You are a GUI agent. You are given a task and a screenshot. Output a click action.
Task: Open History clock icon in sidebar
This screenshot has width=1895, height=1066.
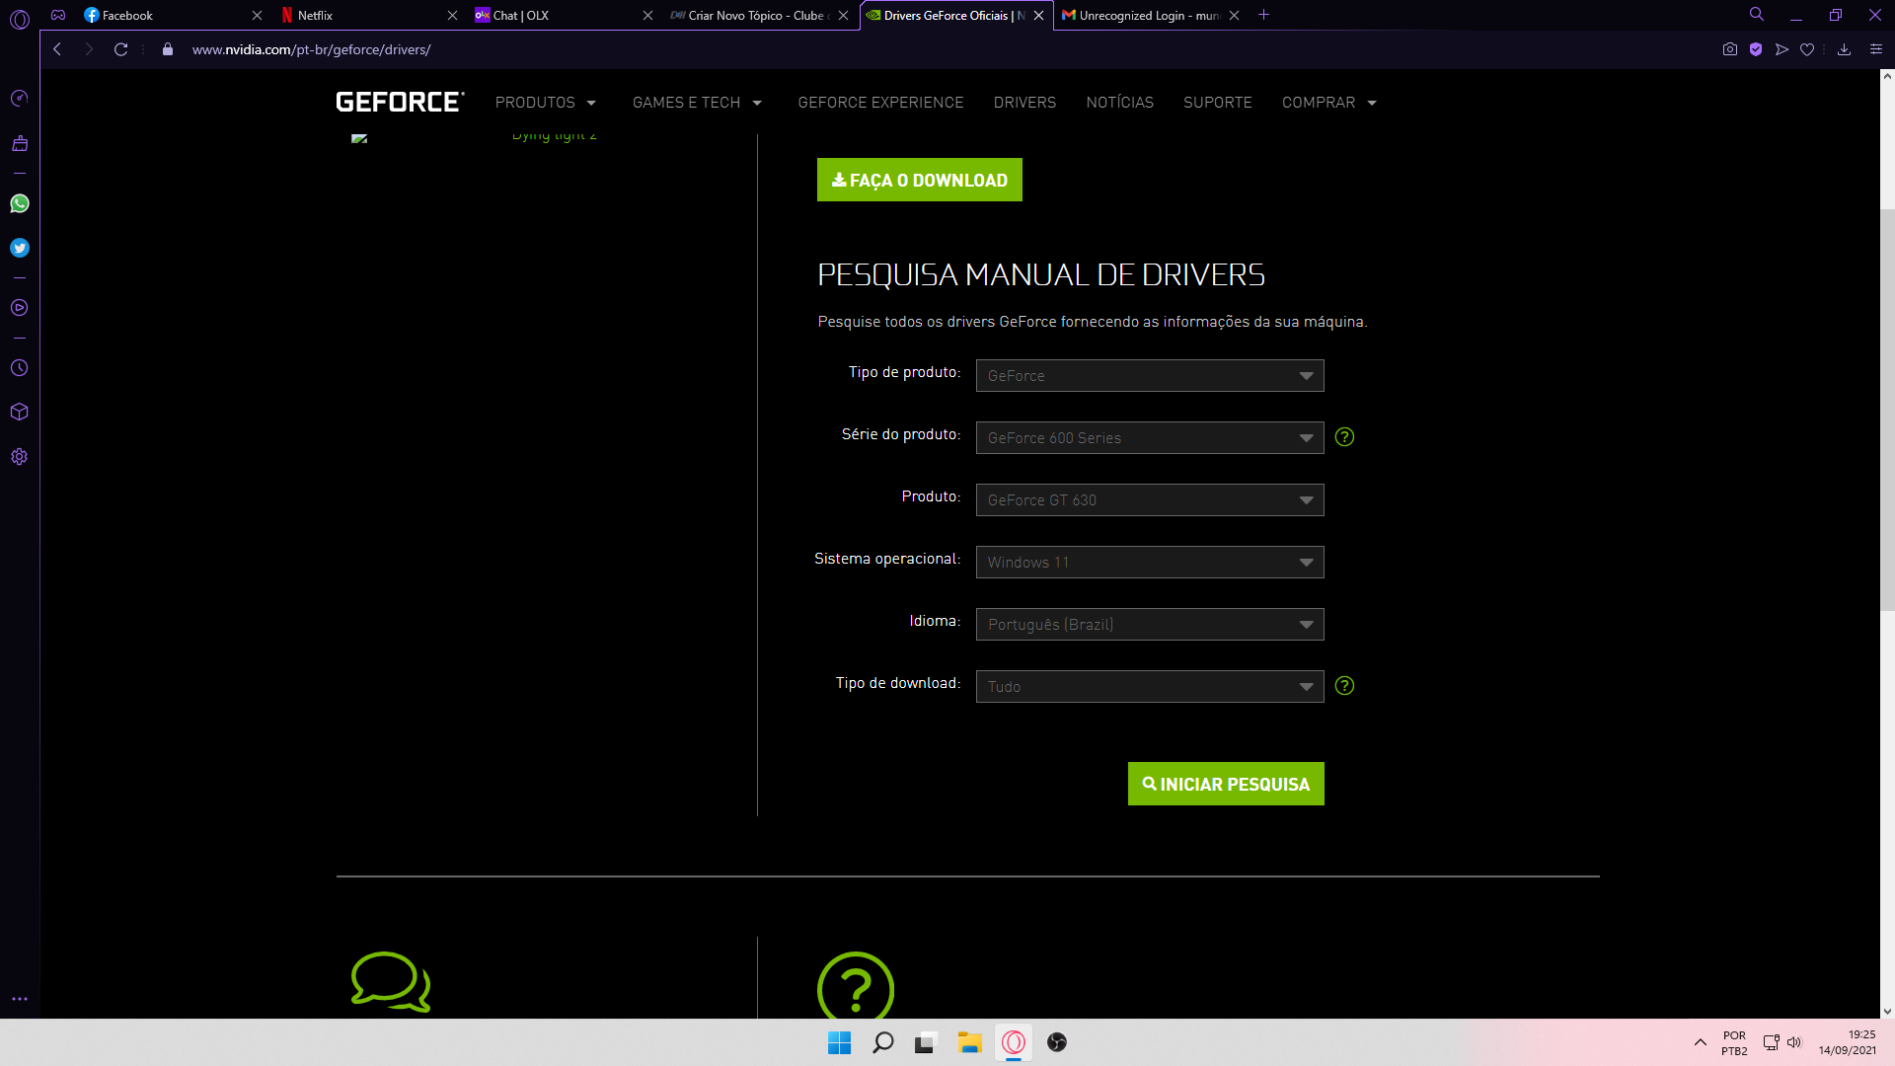coord(20,368)
